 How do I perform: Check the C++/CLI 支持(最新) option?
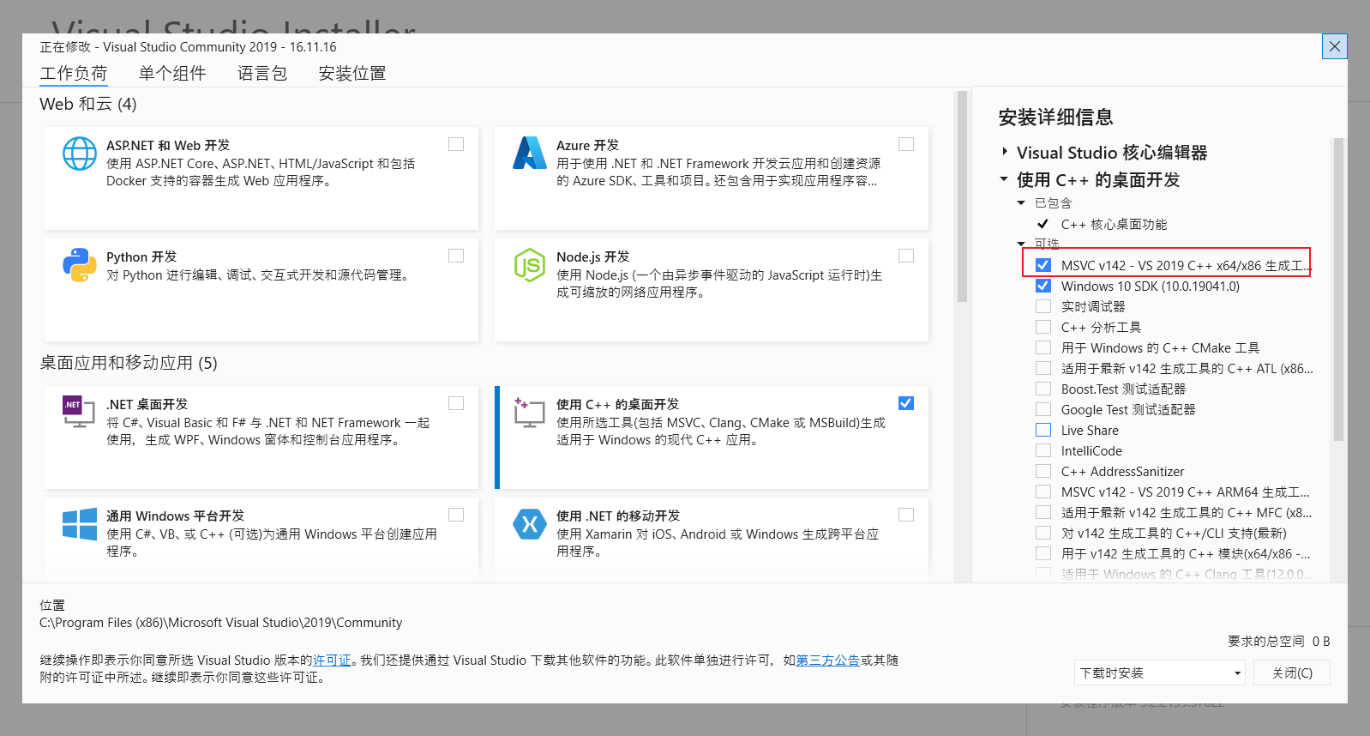pyautogui.click(x=1043, y=533)
